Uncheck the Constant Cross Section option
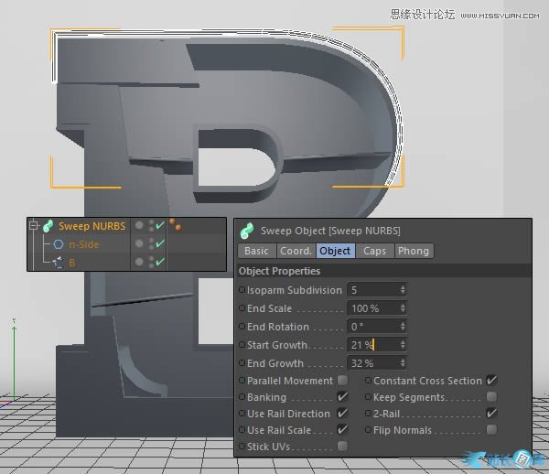 pos(491,381)
